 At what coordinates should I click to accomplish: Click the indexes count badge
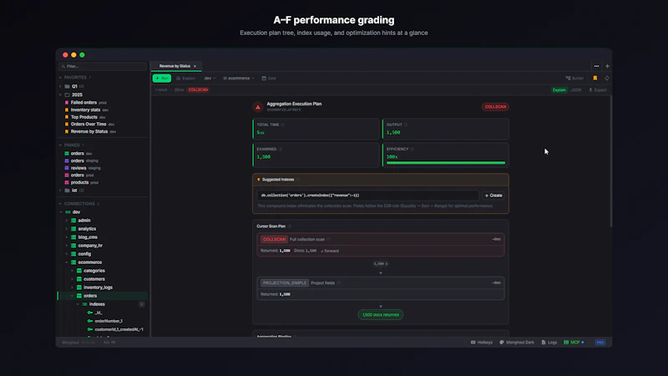click(142, 304)
